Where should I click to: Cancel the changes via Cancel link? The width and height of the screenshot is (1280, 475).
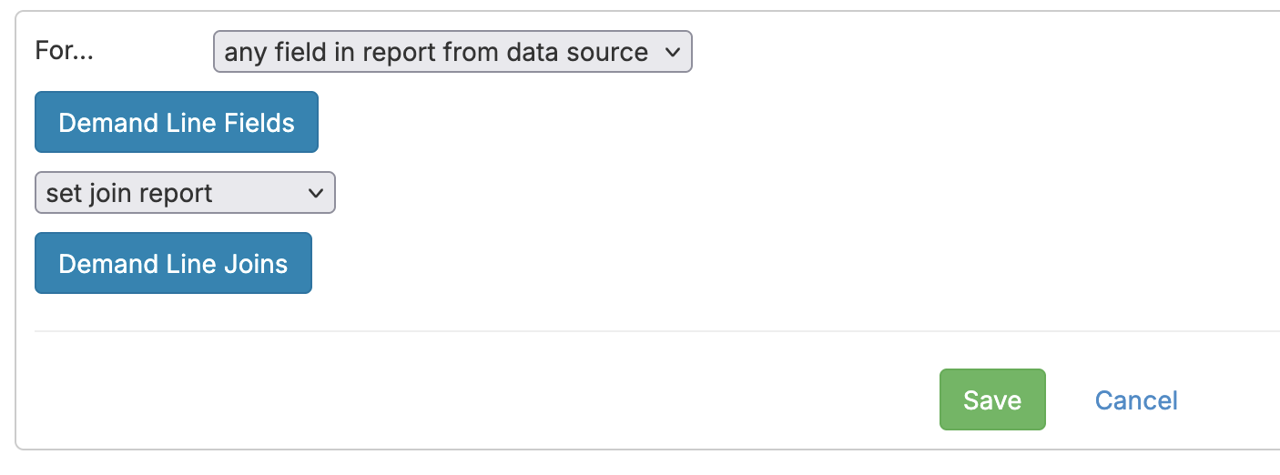point(1136,400)
